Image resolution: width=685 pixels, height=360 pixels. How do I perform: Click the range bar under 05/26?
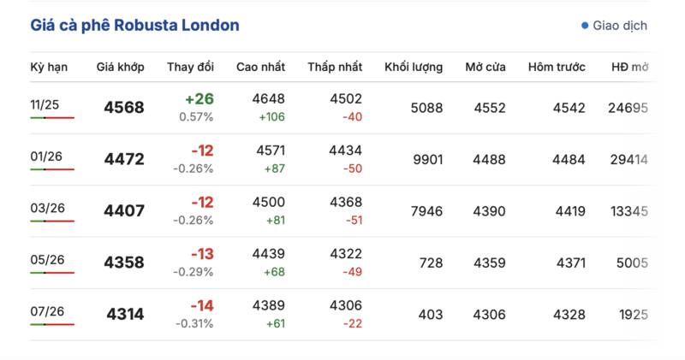(x=52, y=273)
